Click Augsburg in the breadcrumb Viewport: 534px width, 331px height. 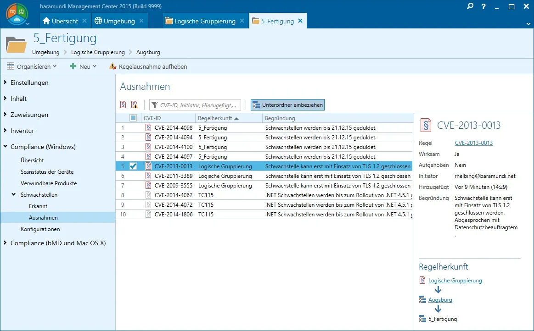tap(148, 52)
